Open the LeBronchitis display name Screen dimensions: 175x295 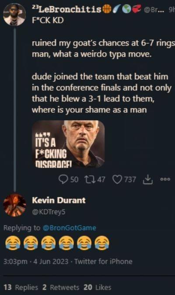click(67, 9)
